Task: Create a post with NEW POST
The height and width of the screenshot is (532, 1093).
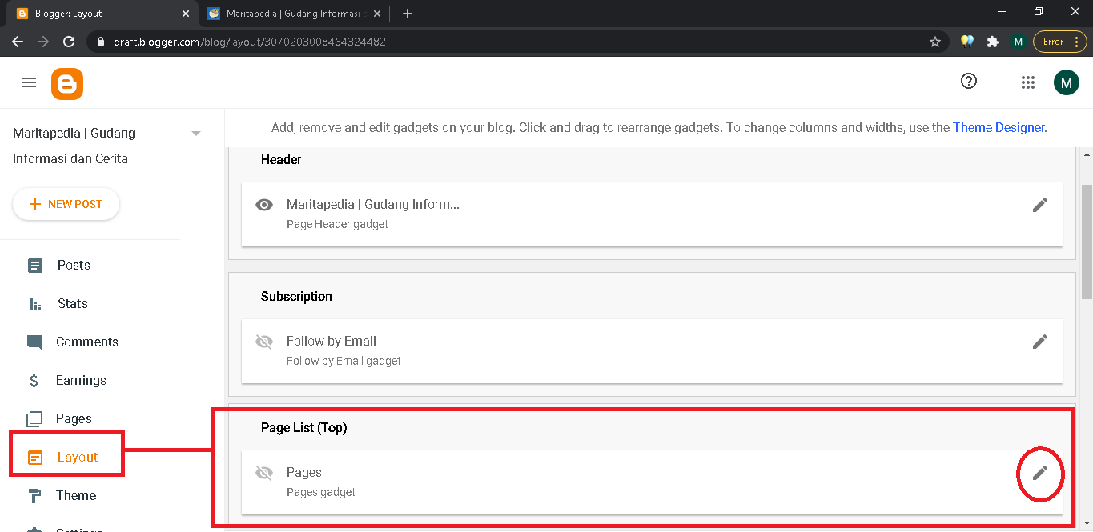Action: tap(66, 204)
